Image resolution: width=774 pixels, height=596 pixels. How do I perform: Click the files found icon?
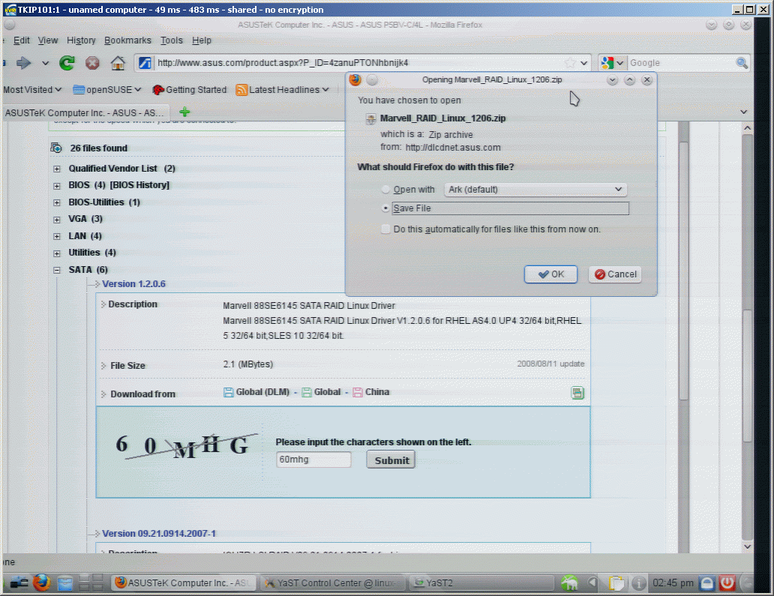click(56, 148)
